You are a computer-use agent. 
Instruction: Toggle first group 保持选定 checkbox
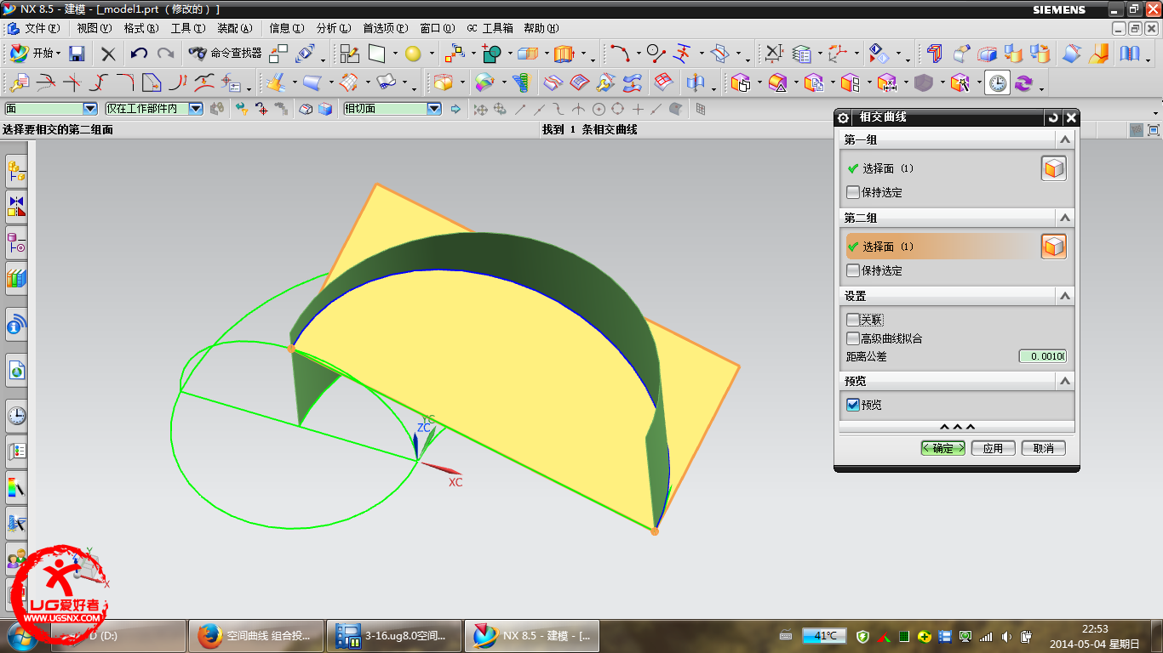pyautogui.click(x=853, y=192)
